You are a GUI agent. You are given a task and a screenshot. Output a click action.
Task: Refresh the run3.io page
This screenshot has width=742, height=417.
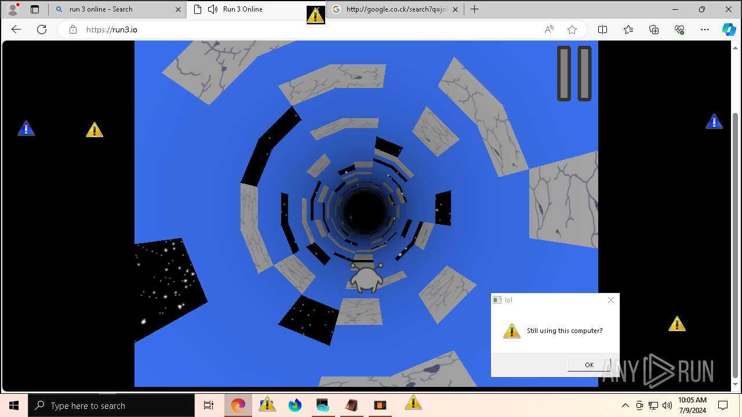[42, 30]
